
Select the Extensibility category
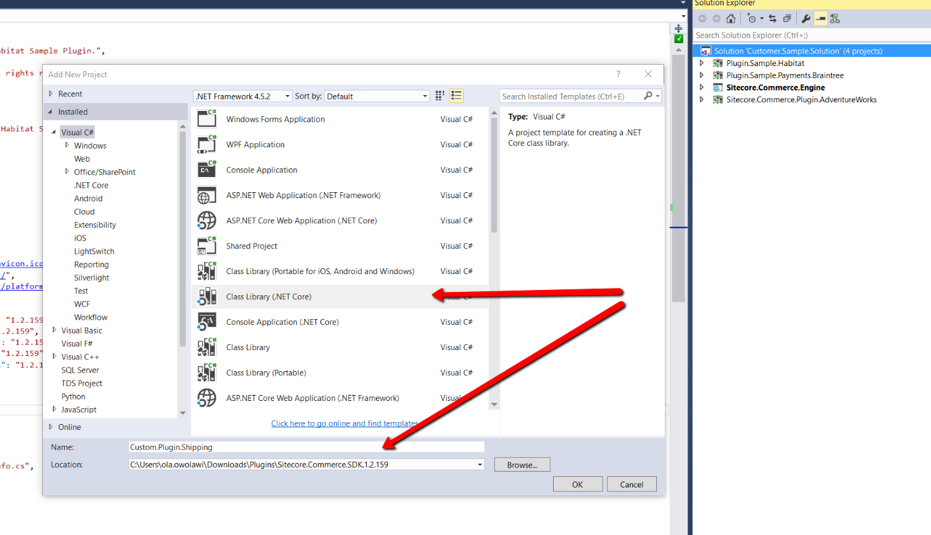point(95,225)
